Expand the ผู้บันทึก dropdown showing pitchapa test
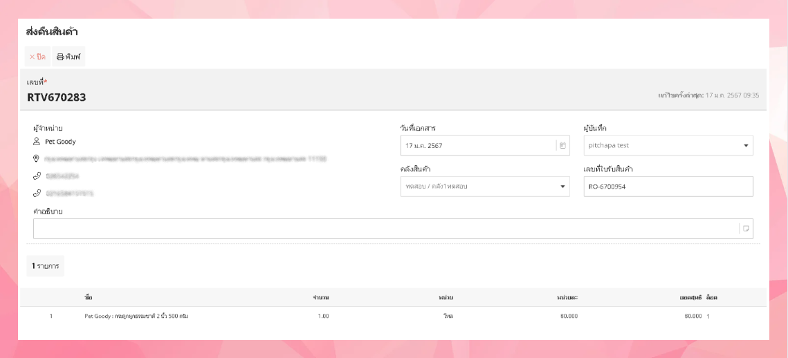Viewport: 788px width, 358px height. 745,146
